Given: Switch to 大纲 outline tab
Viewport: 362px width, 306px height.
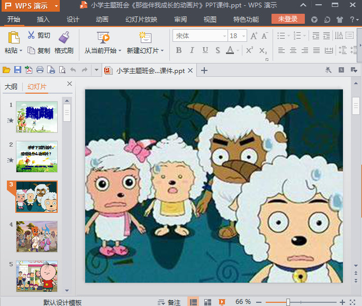Looking at the screenshot, I should pyautogui.click(x=11, y=87).
